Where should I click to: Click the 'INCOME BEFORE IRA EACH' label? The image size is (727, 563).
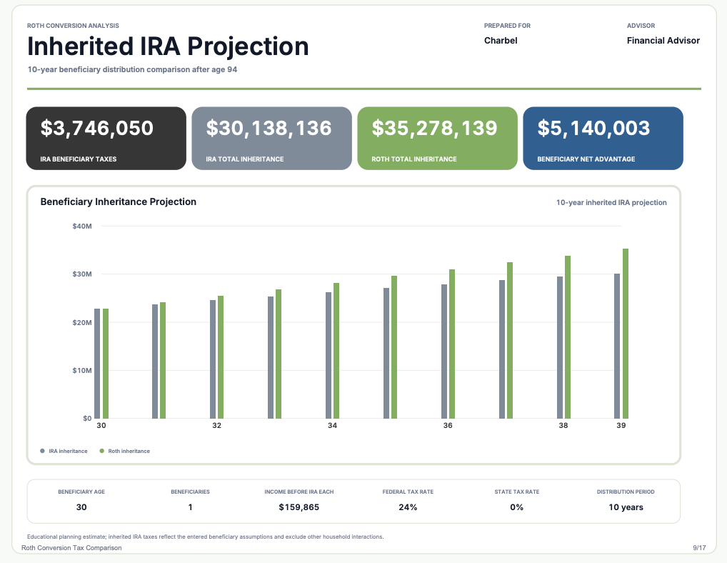299,492
